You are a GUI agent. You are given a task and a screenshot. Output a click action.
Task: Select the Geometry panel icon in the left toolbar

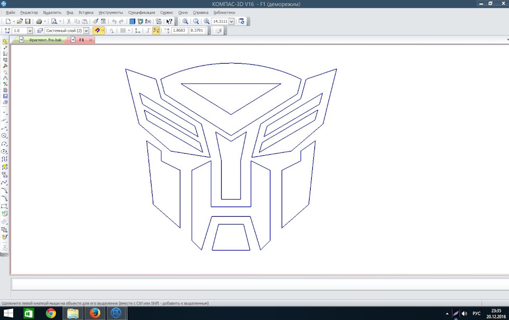(x=5, y=42)
